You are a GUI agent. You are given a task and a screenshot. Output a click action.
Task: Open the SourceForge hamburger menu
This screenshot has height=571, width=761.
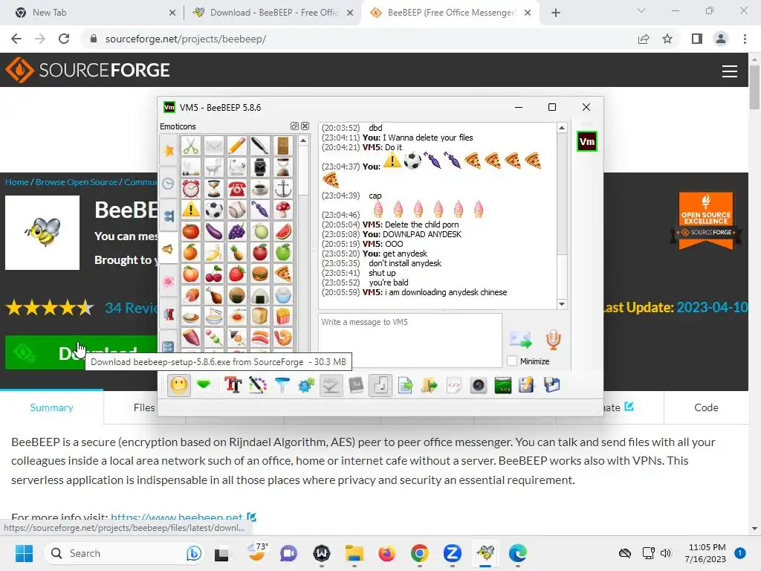point(730,71)
